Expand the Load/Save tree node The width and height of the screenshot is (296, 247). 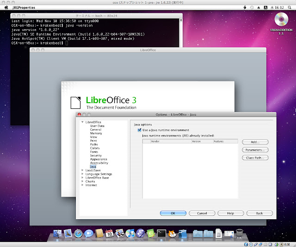click(x=82, y=170)
